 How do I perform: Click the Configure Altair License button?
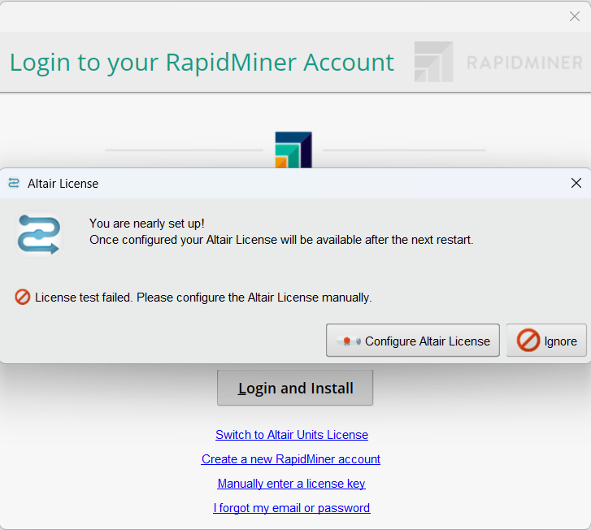tap(413, 341)
